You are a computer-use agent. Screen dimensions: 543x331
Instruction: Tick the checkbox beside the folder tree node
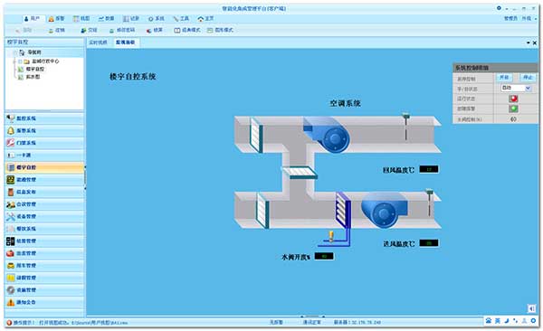tap(21, 61)
